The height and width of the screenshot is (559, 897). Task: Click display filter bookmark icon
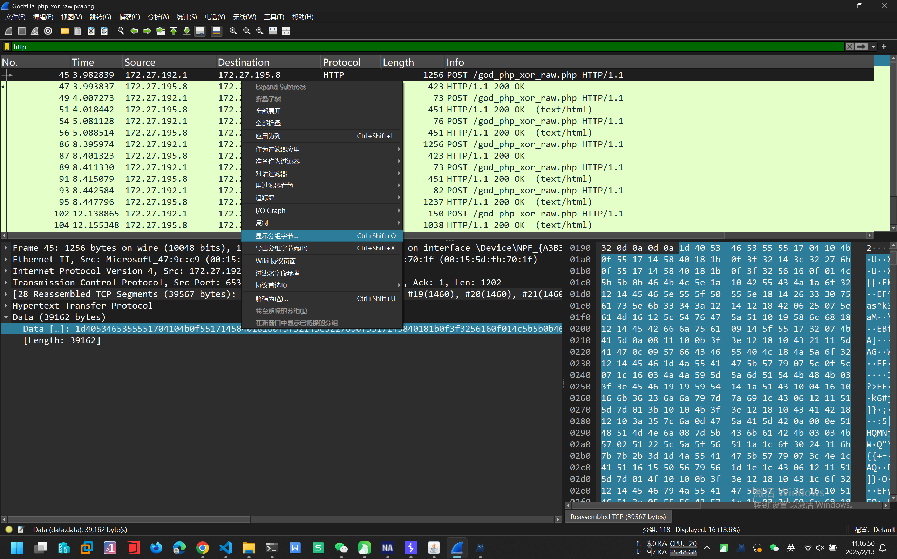click(x=7, y=47)
